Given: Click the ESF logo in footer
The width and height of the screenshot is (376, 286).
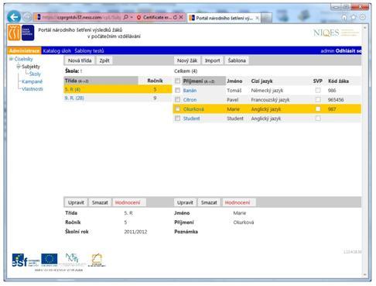Looking at the screenshot, I should (x=26, y=260).
